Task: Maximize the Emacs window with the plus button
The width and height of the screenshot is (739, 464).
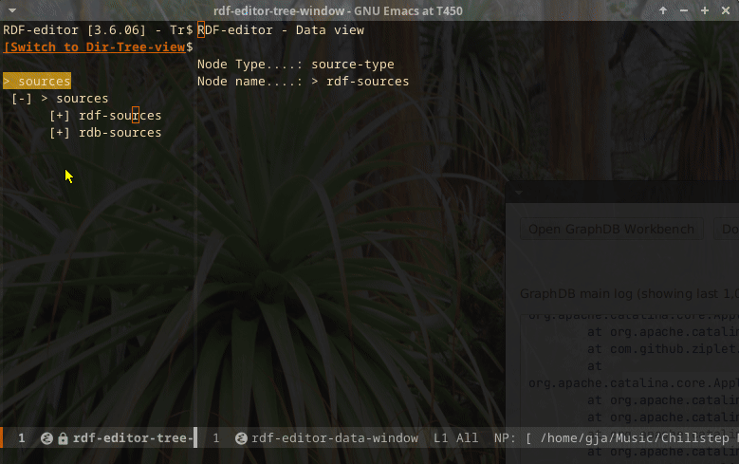Action: click(705, 9)
